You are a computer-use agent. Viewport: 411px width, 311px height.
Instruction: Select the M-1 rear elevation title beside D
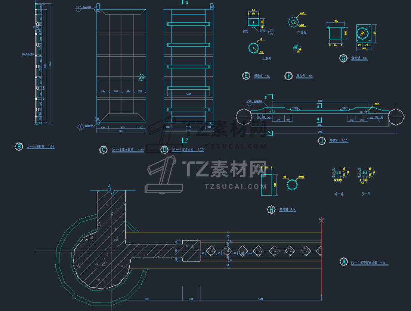pos(188,149)
